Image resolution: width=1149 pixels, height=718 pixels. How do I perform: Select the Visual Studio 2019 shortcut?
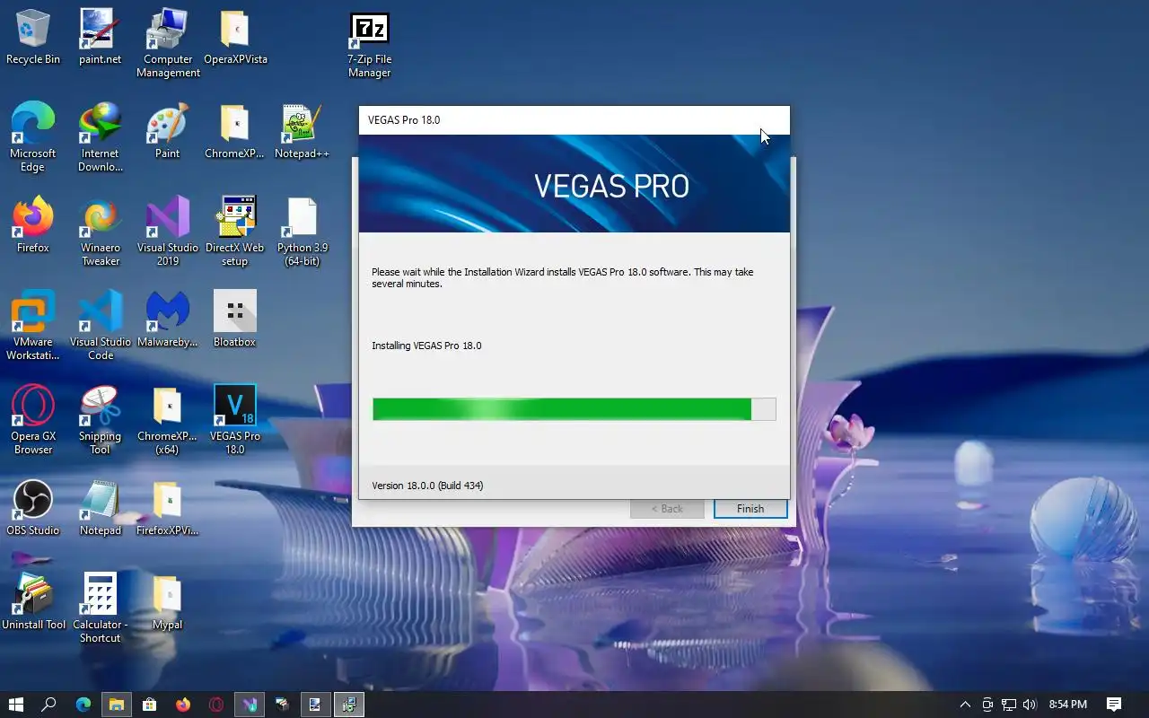168,232
